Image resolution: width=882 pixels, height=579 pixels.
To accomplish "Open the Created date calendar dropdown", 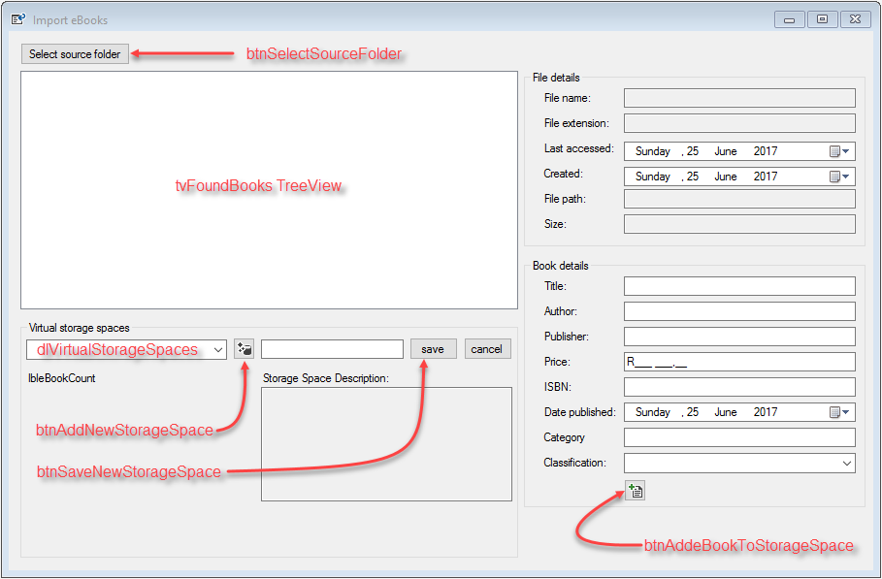I will click(840, 177).
